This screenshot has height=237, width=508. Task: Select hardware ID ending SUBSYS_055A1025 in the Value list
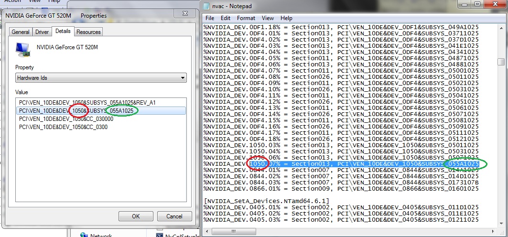point(101,111)
